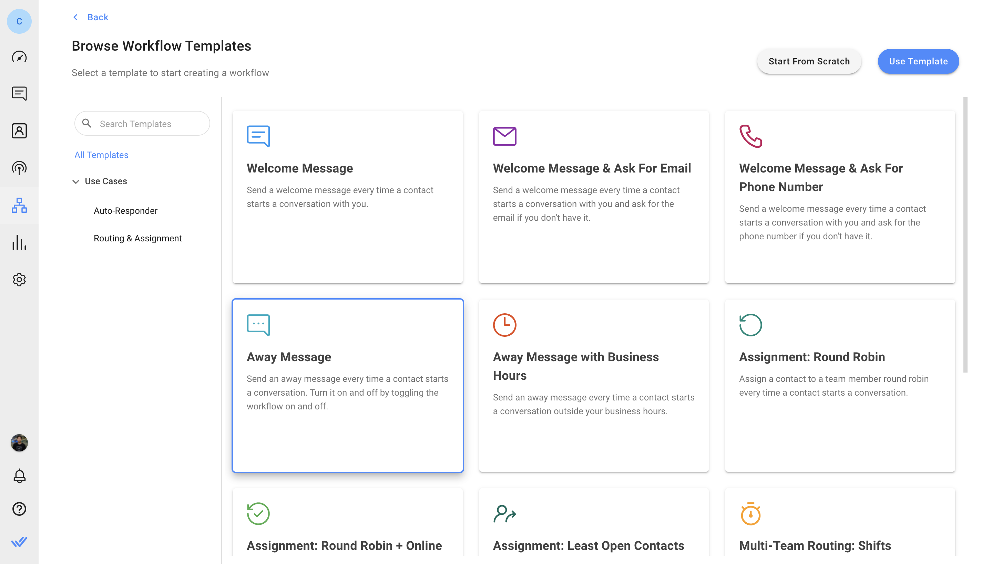The height and width of the screenshot is (564, 992).
Task: Open the Dashboard speedometer icon in sidebar
Action: (19, 57)
